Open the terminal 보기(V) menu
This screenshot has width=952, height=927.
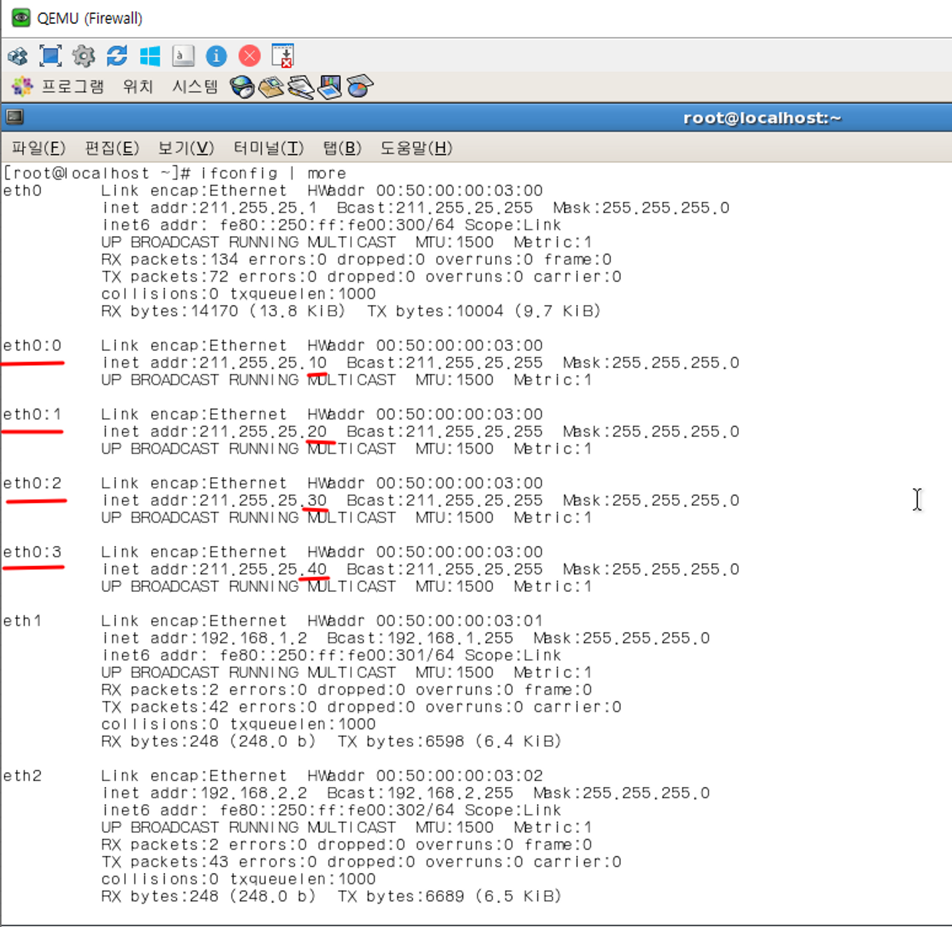(186, 148)
